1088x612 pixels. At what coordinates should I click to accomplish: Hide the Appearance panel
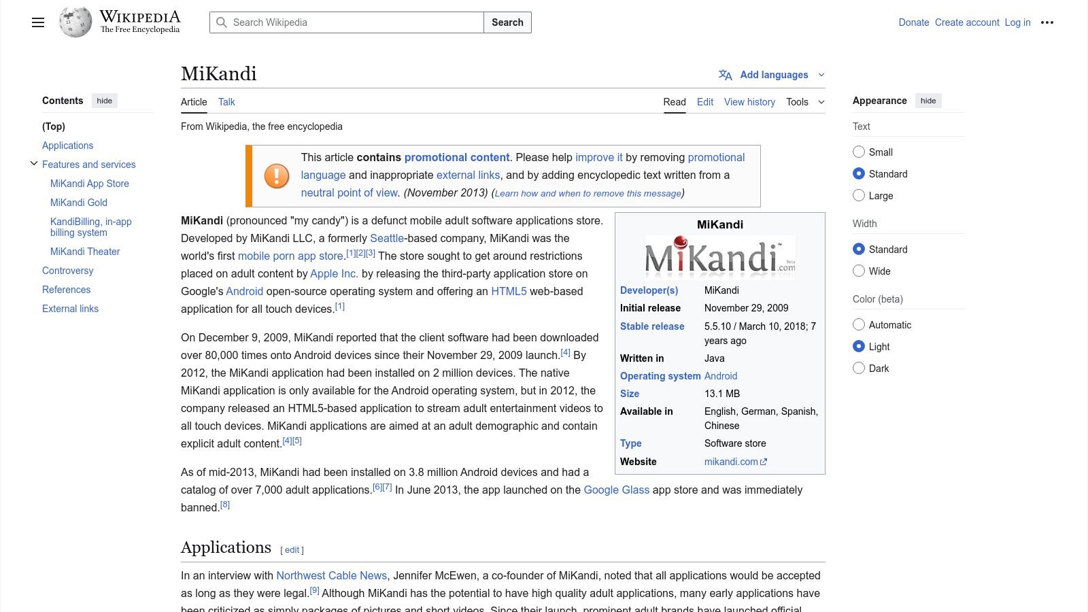(x=928, y=101)
